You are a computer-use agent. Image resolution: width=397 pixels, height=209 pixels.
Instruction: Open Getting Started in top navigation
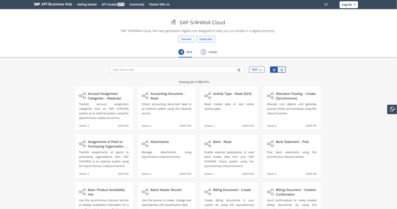click(x=87, y=5)
